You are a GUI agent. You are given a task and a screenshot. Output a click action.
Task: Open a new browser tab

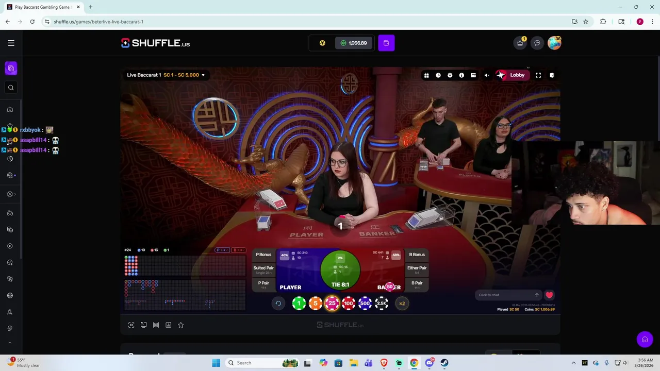[x=90, y=7]
